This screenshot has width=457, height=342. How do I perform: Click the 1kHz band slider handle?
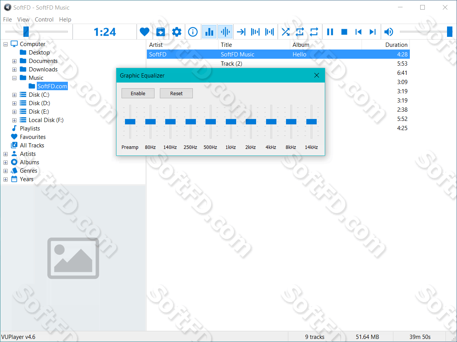231,122
